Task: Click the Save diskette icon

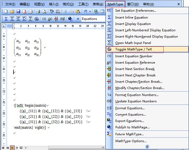Action: point(19,12)
